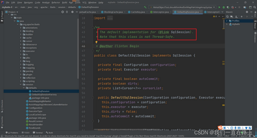Screen dimensions: 257x138
Task: Collapse the session package folder
Action: (x=21, y=85)
